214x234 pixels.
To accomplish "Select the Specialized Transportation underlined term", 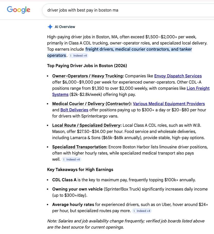I will pos(80,147).
